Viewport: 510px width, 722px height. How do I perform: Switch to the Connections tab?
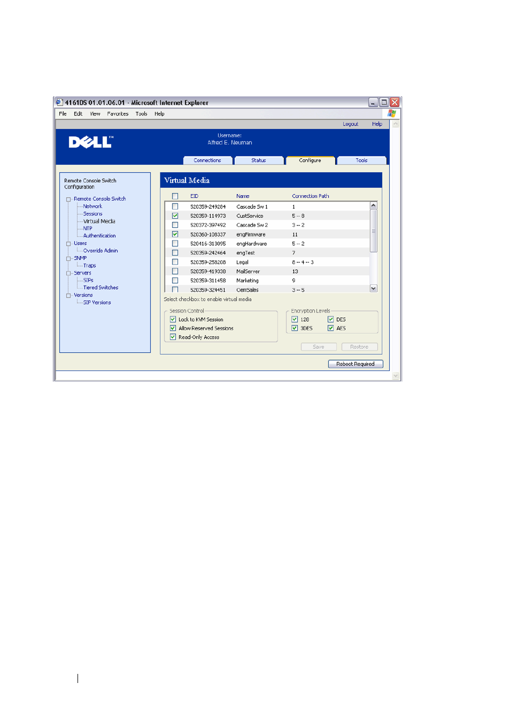tap(207, 160)
